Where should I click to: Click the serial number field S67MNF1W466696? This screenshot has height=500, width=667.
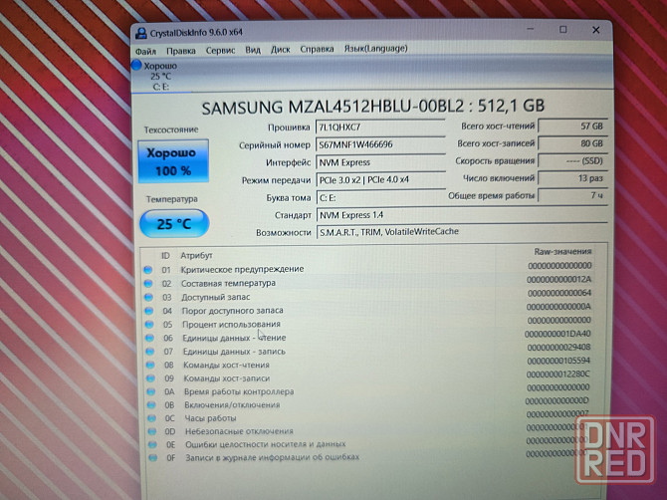tap(380, 144)
